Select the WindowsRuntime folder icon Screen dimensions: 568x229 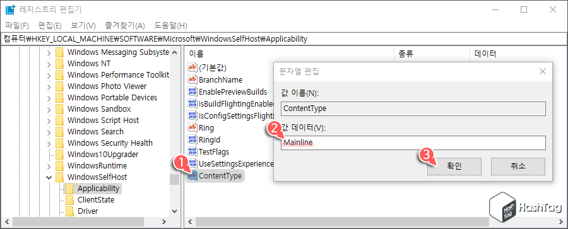click(x=60, y=166)
